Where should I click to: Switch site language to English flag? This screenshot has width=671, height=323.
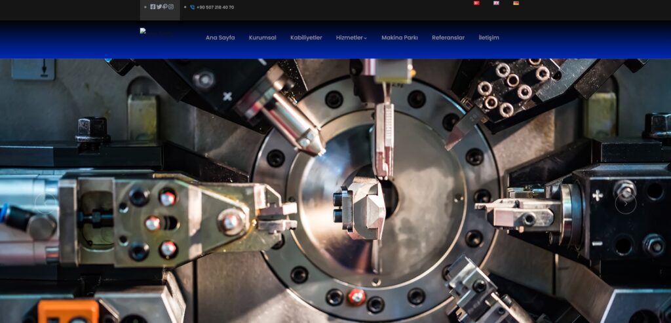click(x=496, y=3)
